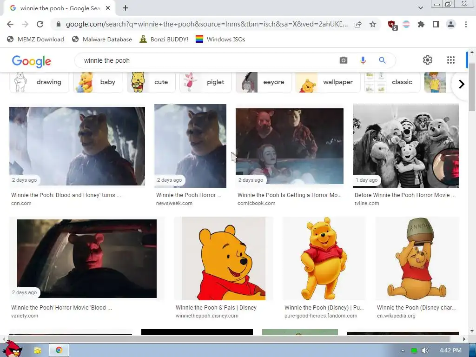476x357 pixels.
Task: Filter images by the classic chip
Action: coord(392,82)
